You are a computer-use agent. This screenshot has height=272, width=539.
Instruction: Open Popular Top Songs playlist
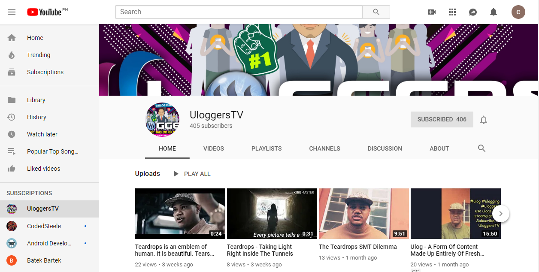pyautogui.click(x=49, y=151)
